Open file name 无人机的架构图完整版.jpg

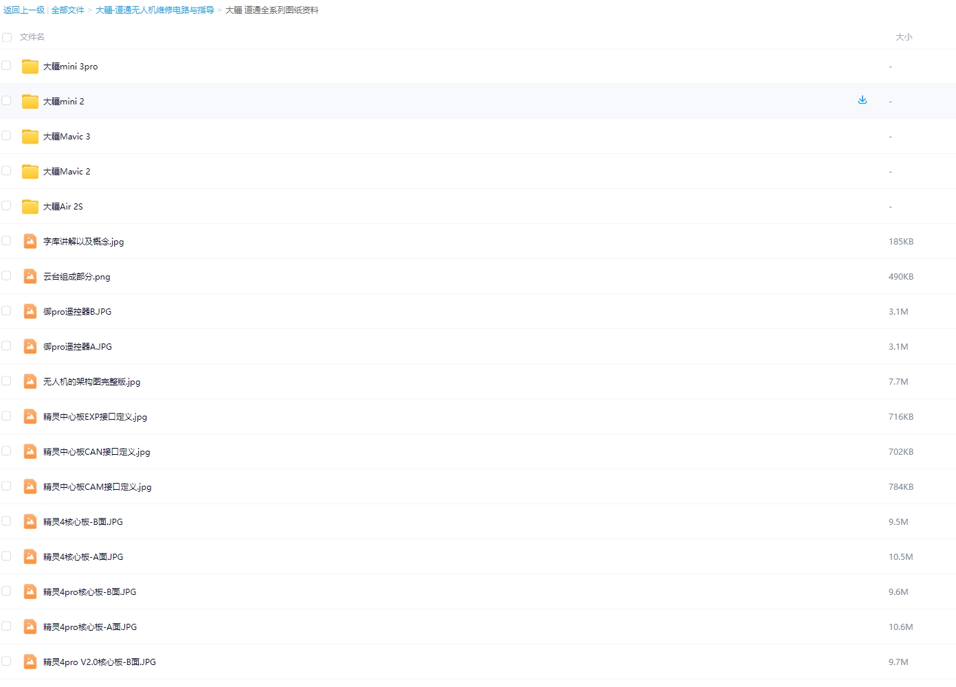pyautogui.click(x=92, y=382)
